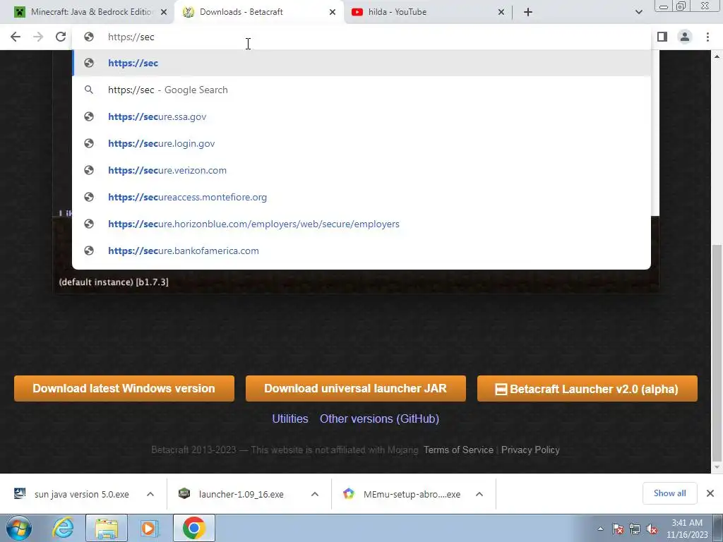Close the downloads shelf
The width and height of the screenshot is (723, 542).
pyautogui.click(x=710, y=493)
